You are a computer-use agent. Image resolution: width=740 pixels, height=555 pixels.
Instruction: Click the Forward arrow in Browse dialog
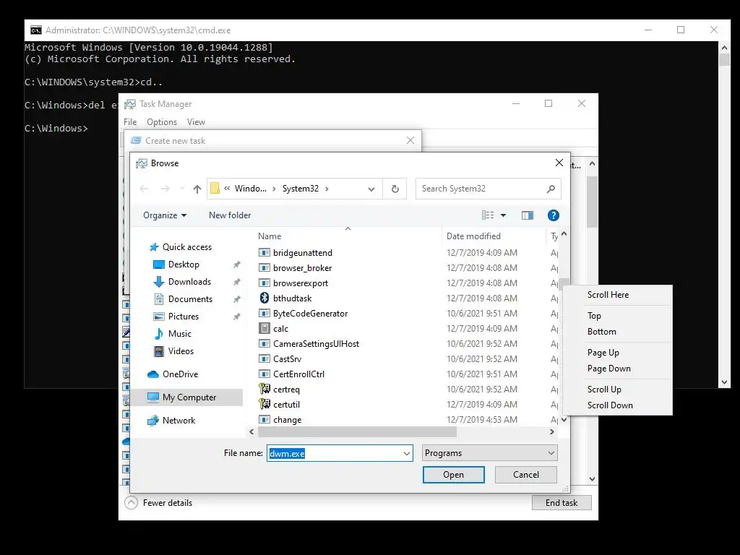(165, 189)
